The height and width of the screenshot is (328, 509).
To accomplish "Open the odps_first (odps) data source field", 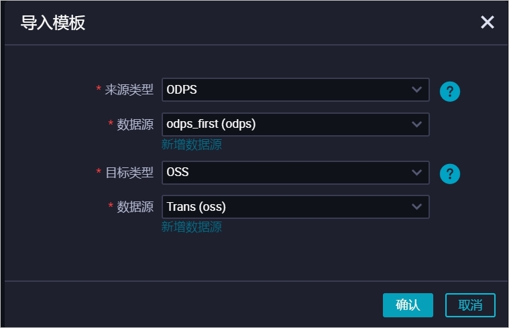I will tap(295, 125).
